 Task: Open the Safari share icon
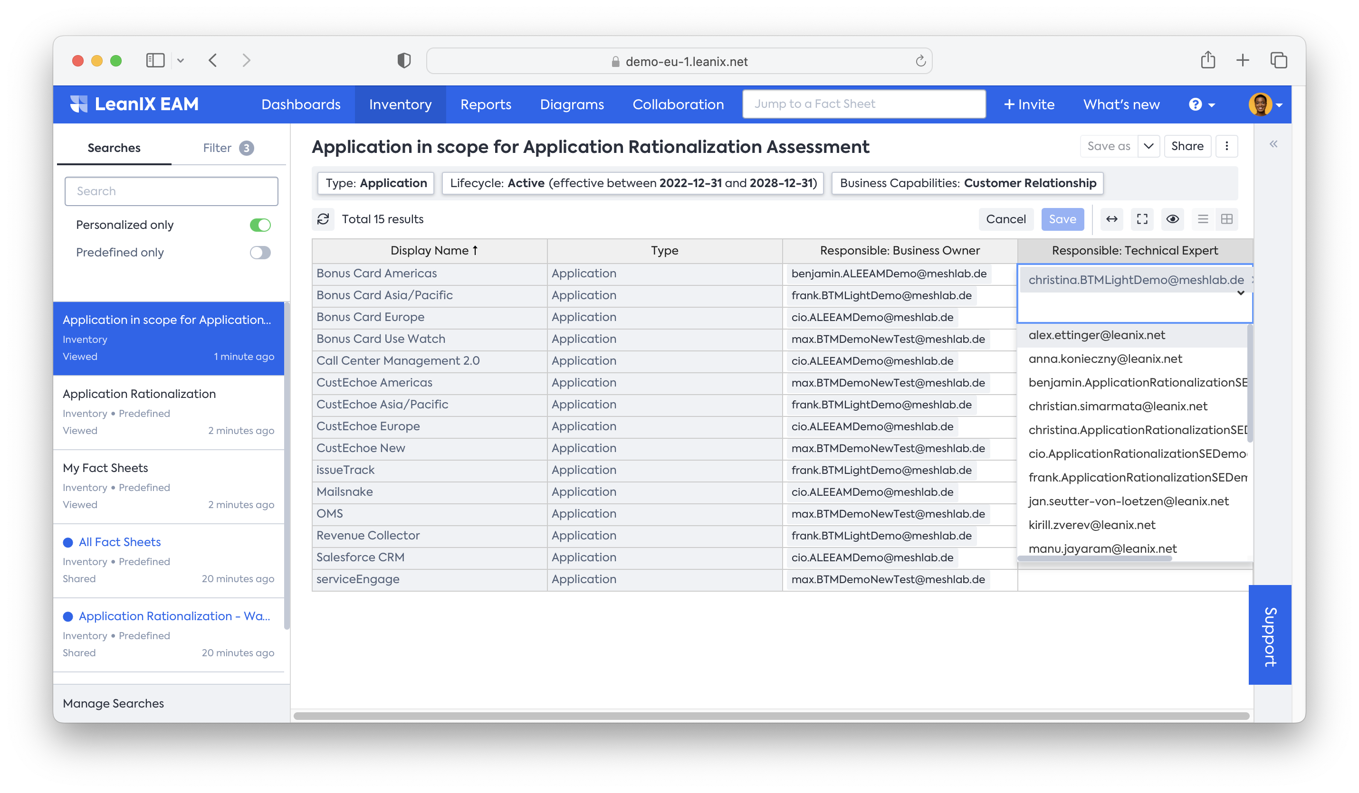pos(1207,59)
